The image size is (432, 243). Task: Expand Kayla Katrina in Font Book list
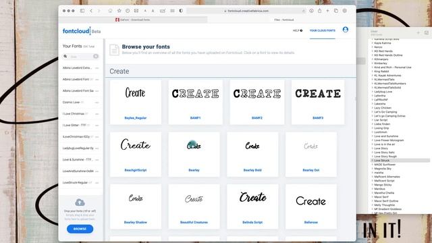pyautogui.click(x=372, y=43)
